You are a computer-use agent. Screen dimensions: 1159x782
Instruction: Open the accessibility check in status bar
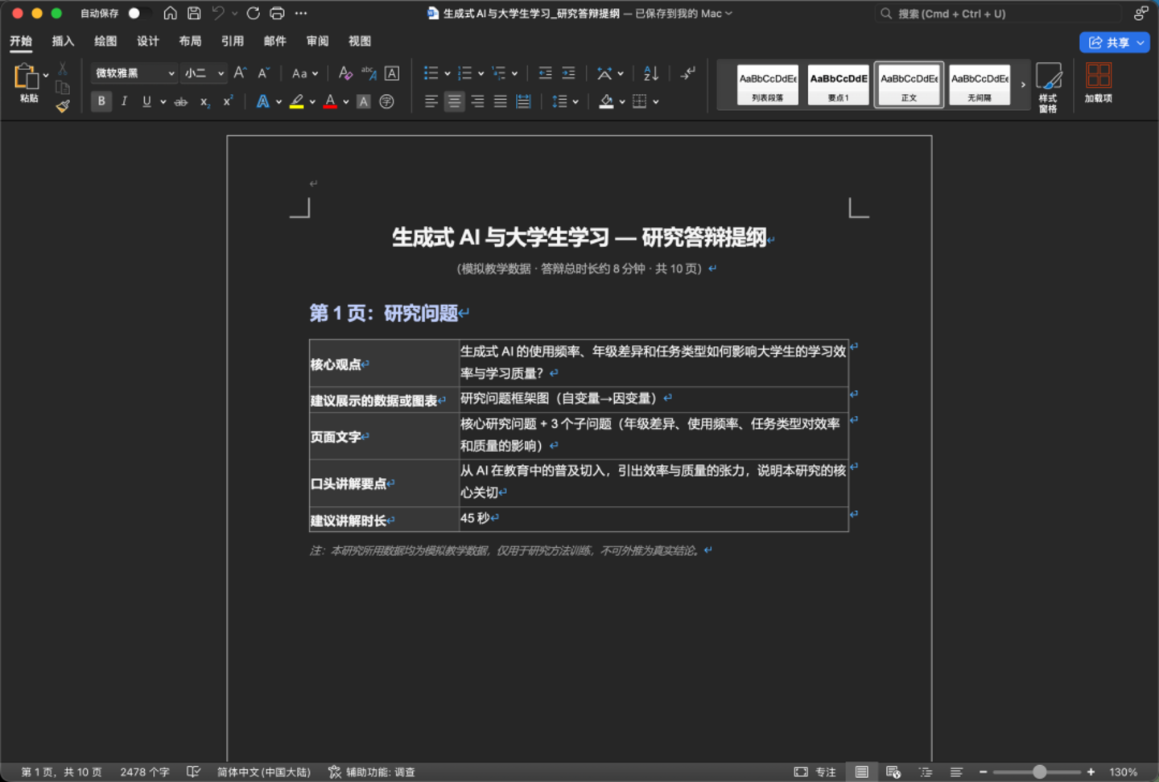coord(372,772)
